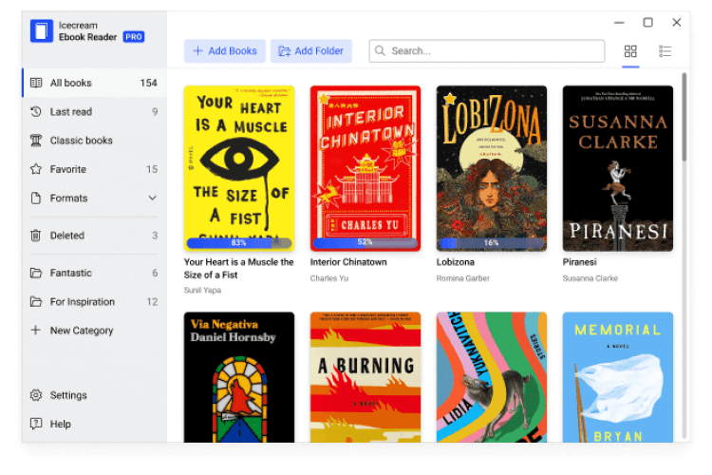Click author name 'Romina Garber'
This screenshot has height=475, width=712.
(462, 278)
